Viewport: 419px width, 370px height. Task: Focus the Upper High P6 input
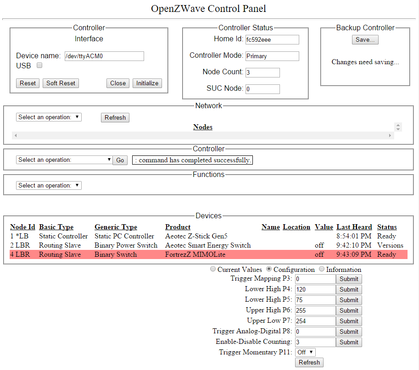pos(315,311)
